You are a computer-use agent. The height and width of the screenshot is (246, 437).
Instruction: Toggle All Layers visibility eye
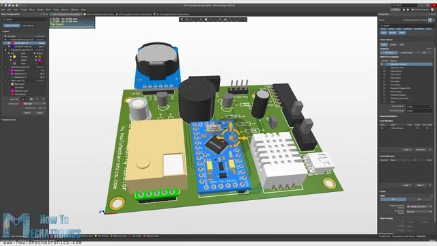click(5, 36)
